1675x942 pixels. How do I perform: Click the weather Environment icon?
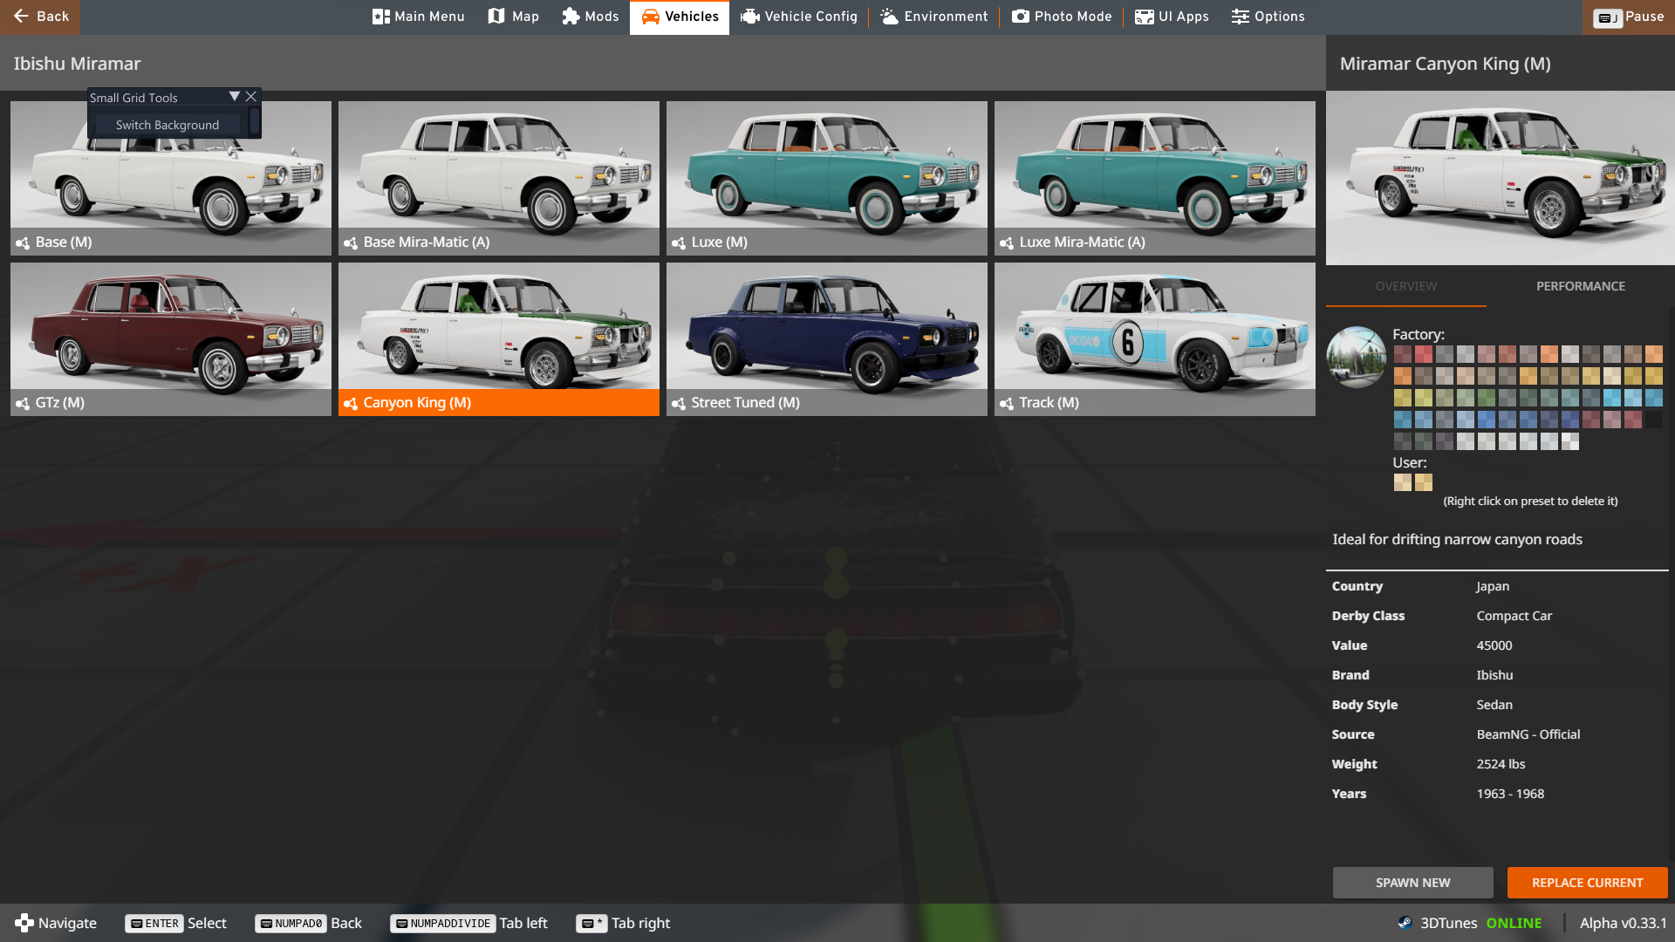889,17
